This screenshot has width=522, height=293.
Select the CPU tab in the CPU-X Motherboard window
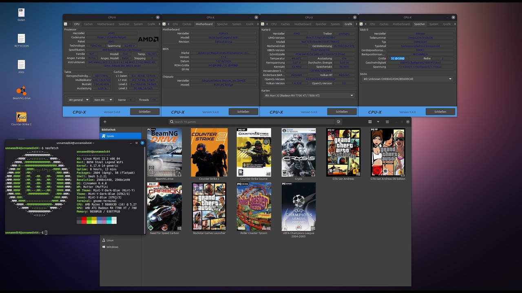175,24
